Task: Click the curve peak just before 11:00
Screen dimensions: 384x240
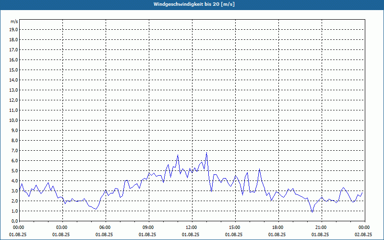Action: point(178,155)
